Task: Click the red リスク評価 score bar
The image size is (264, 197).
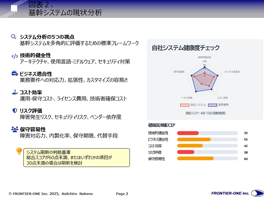Action: tap(186, 152)
